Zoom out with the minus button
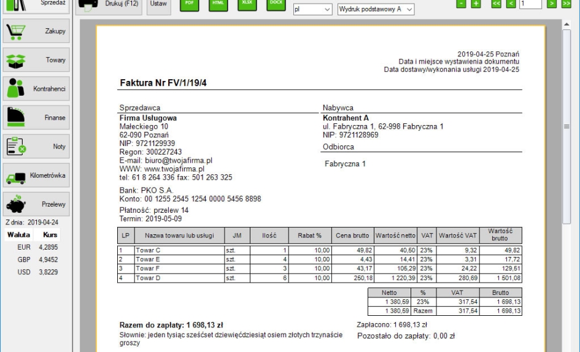580x352 pixels. click(462, 4)
